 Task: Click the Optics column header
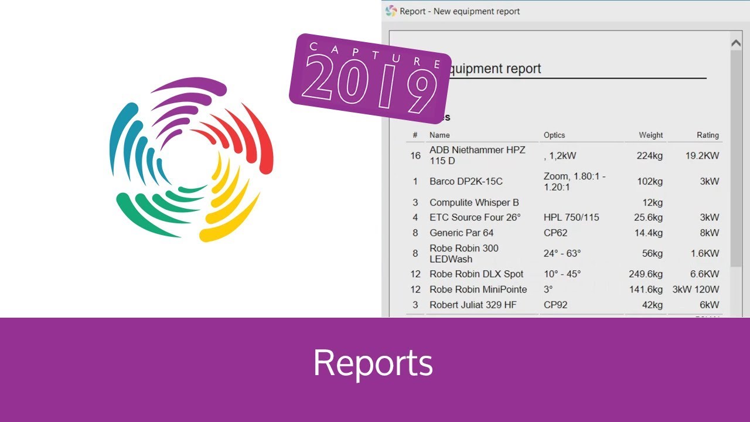click(x=554, y=135)
